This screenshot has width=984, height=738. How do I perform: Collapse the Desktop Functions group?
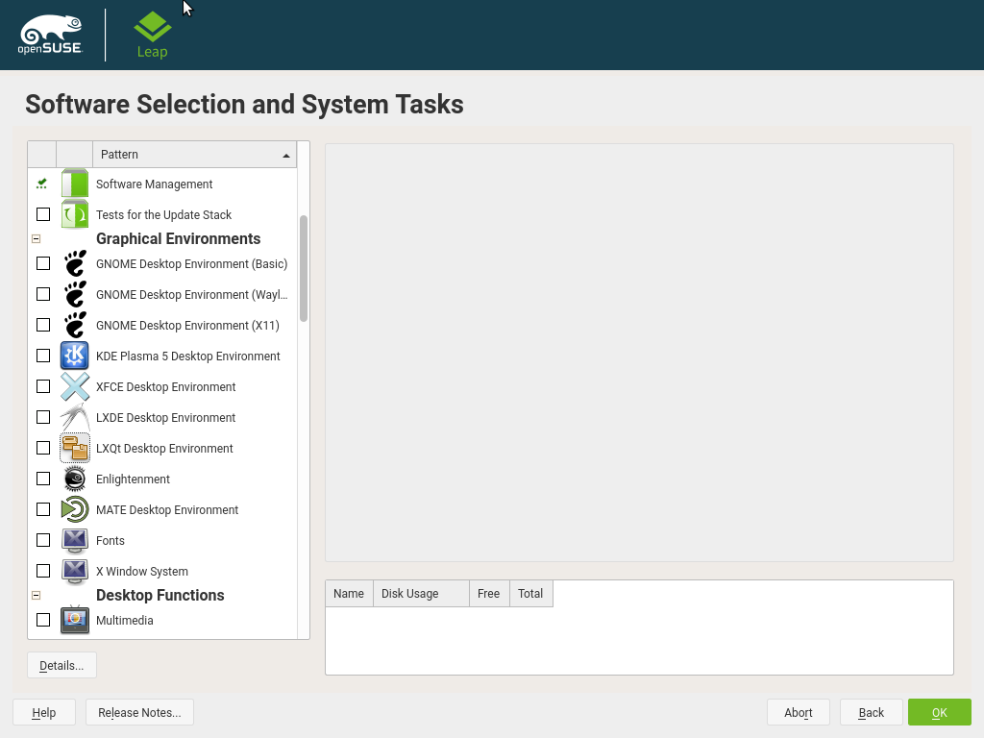[x=37, y=595]
